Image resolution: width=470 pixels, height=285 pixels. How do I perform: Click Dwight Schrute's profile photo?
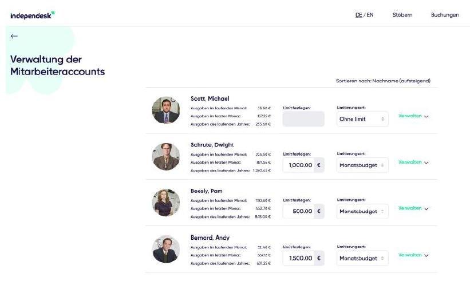(166, 156)
